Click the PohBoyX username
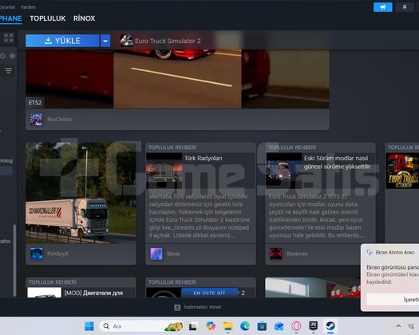The width and height of the screenshot is (419, 335). pos(57,254)
